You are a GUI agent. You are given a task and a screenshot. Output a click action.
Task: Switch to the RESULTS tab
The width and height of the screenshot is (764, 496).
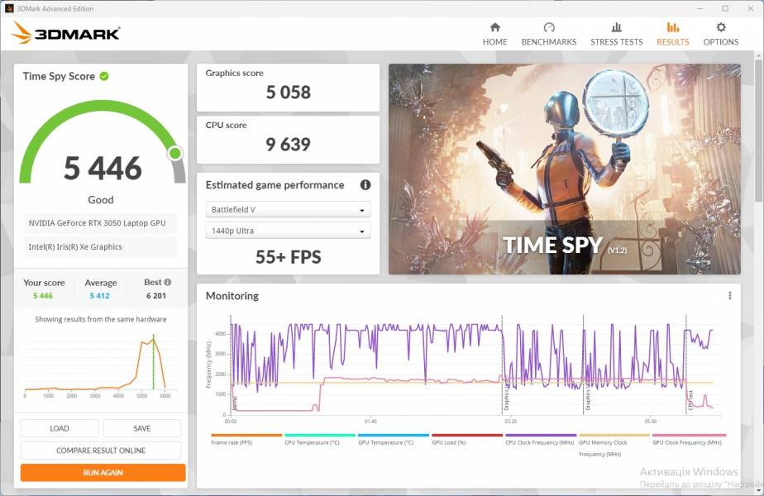click(673, 34)
